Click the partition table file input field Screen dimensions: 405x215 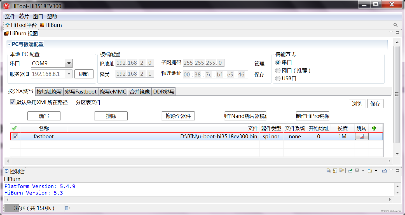coord(226,103)
